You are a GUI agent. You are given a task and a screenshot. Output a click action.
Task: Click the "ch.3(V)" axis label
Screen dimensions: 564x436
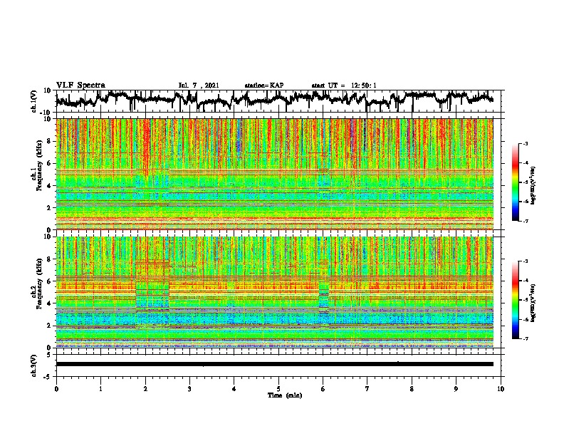click(34, 365)
